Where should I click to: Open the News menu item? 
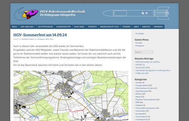[14, 27]
